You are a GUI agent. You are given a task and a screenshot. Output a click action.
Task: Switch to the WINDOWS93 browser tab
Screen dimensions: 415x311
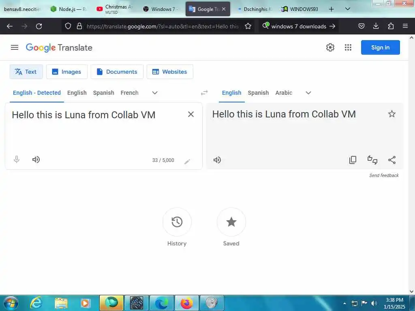click(x=299, y=9)
